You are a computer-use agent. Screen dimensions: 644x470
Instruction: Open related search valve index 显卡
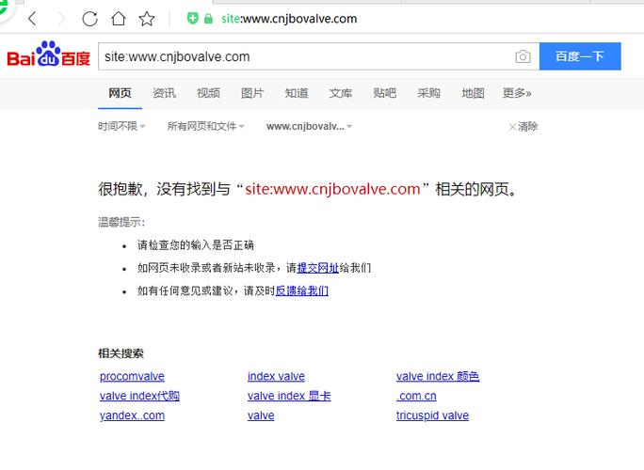click(x=289, y=396)
